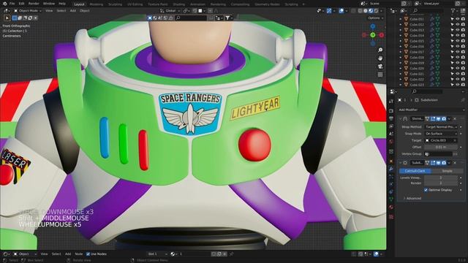The width and height of the screenshot is (468, 263).
Task: Open the outliner filter funnel icon
Action: click(453, 10)
